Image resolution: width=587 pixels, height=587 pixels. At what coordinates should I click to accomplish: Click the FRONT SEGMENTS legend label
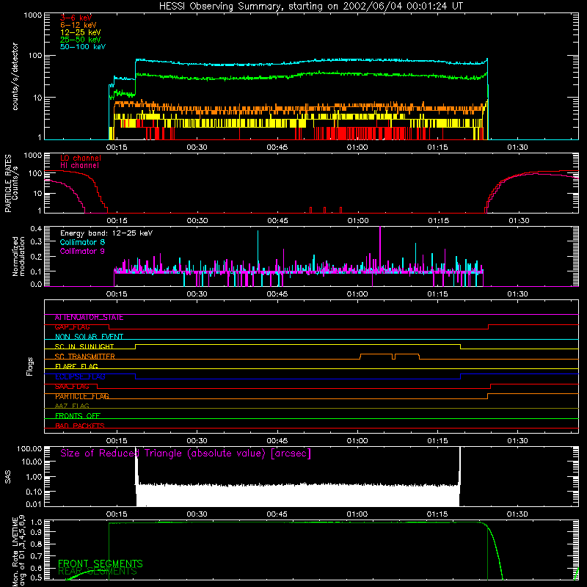click(101, 564)
